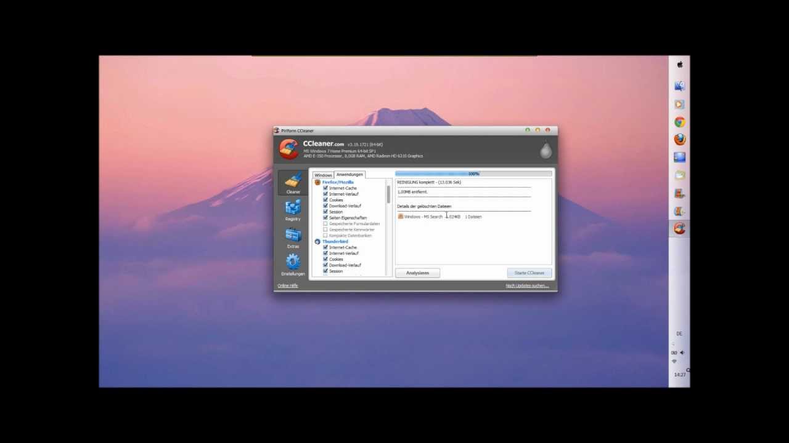Screen dimensions: 789x443
Task: Click 'Details der gelöschten Dateien' heading
Action: [424, 206]
